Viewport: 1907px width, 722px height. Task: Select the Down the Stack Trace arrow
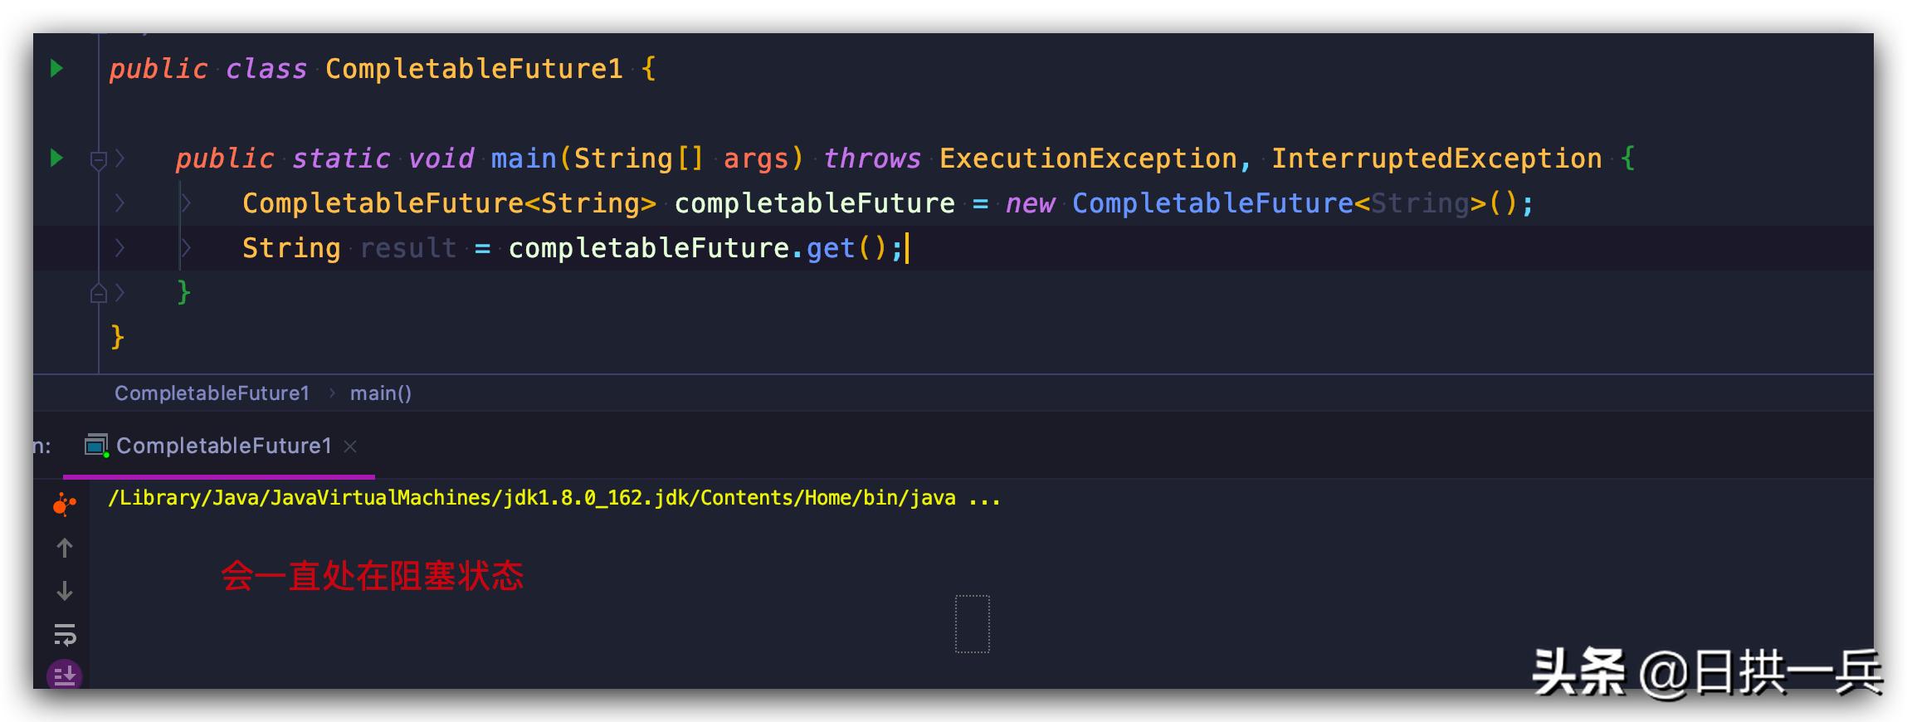pyautogui.click(x=64, y=593)
